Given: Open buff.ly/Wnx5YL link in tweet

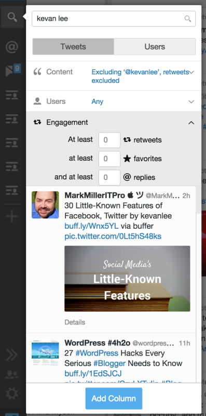Looking at the screenshot, I should click(x=92, y=226).
